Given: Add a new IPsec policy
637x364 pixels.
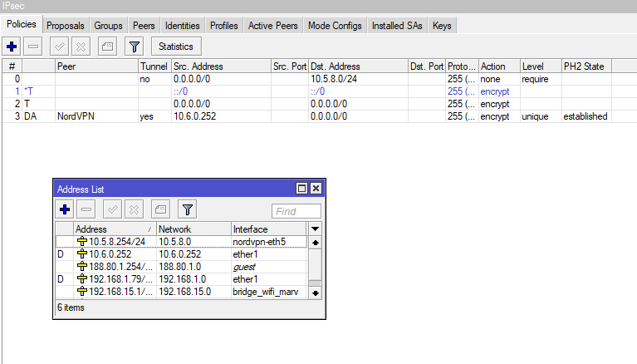Looking at the screenshot, I should [x=12, y=47].
